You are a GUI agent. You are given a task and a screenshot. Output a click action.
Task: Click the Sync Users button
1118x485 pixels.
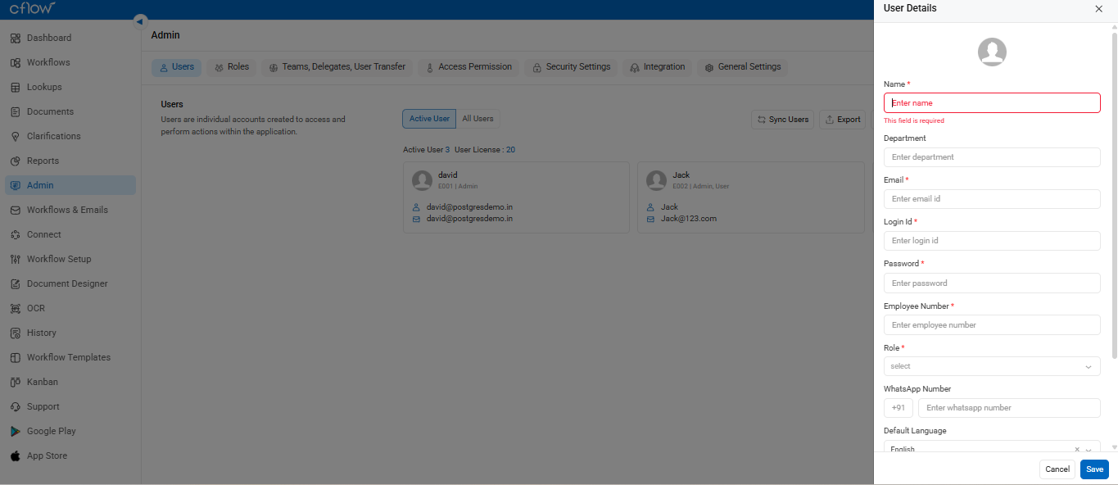click(782, 120)
